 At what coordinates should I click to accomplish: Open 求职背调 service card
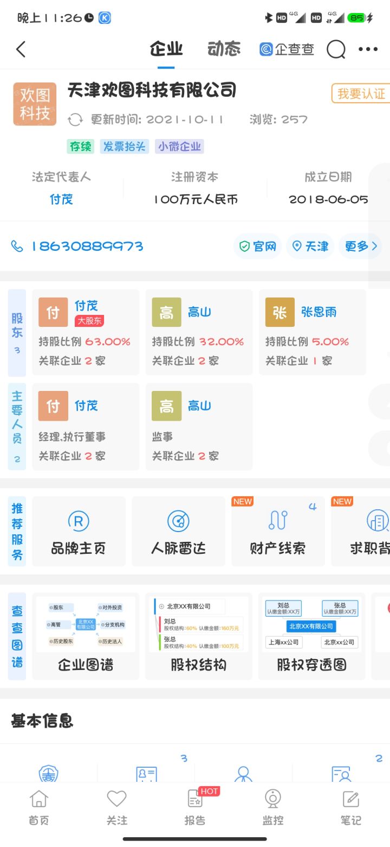[361, 531]
